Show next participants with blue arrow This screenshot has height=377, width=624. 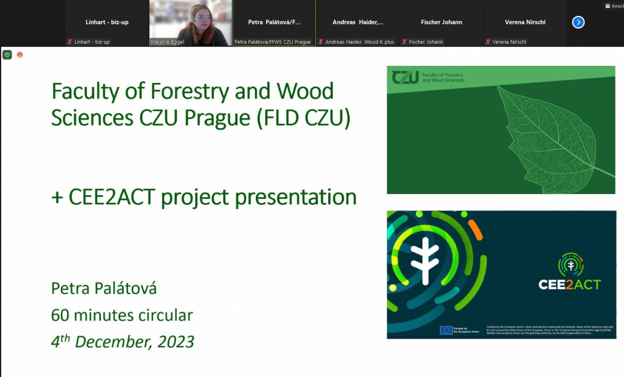[x=578, y=23]
